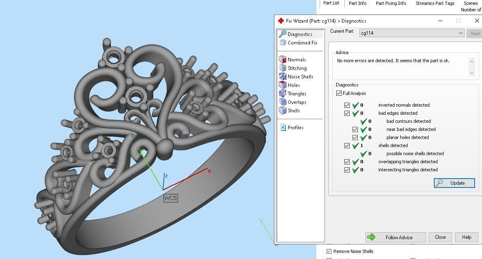
Task: Switch to the Scenes tab
Action: point(471,3)
